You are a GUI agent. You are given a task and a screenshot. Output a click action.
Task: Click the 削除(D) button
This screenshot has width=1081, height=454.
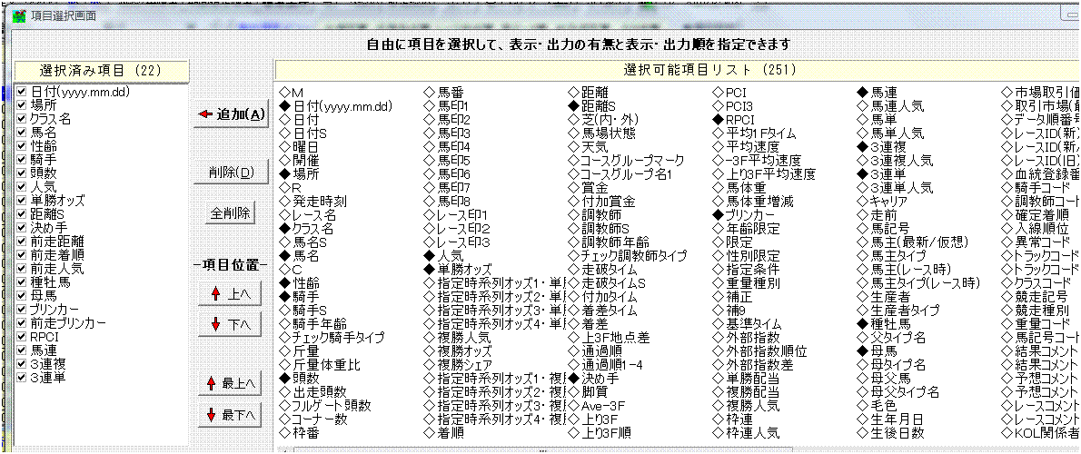click(x=231, y=172)
